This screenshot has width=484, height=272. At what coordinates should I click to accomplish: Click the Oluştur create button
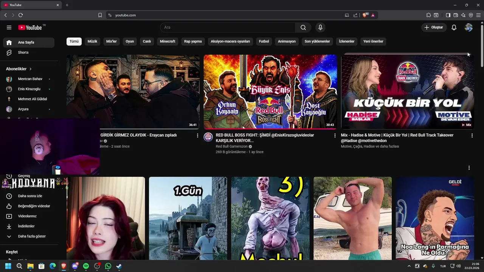point(434,28)
